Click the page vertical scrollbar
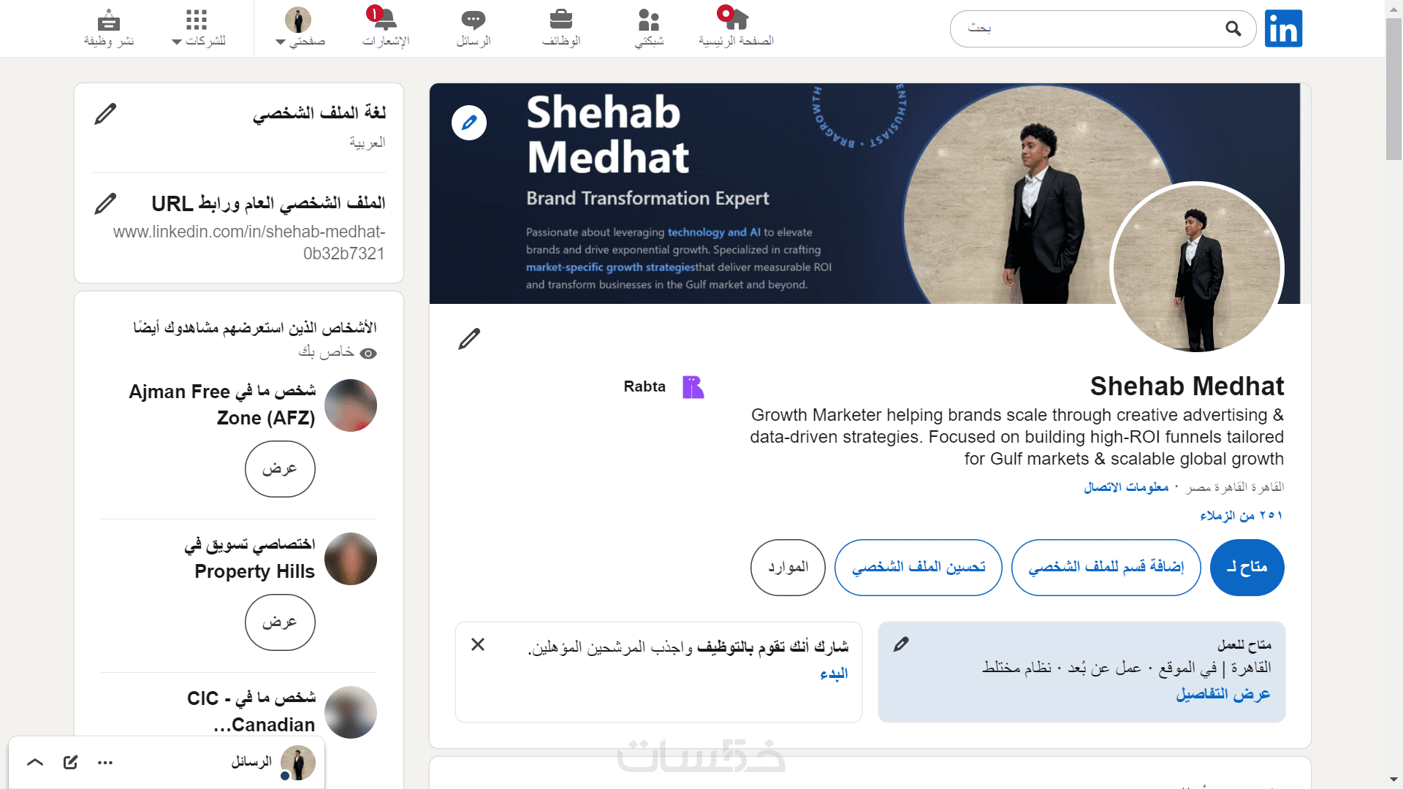1403x789 pixels. tap(1394, 394)
